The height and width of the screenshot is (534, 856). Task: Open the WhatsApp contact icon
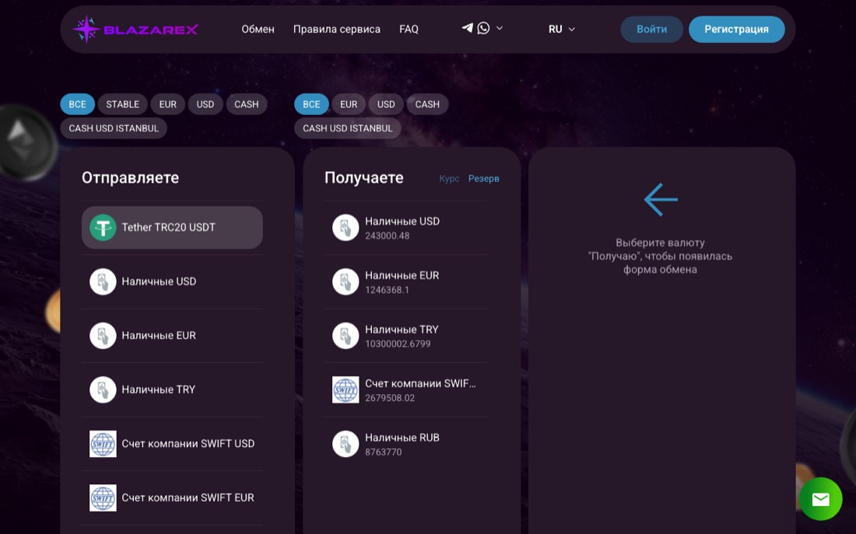click(x=483, y=28)
